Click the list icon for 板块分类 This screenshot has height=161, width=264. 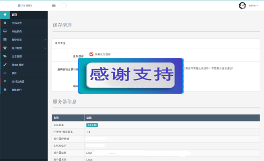pos(5,39)
